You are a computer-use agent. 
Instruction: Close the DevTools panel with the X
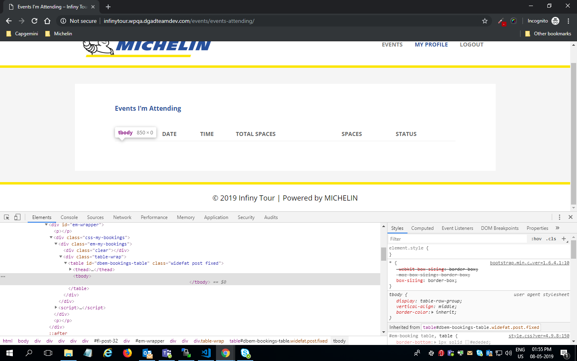click(571, 217)
